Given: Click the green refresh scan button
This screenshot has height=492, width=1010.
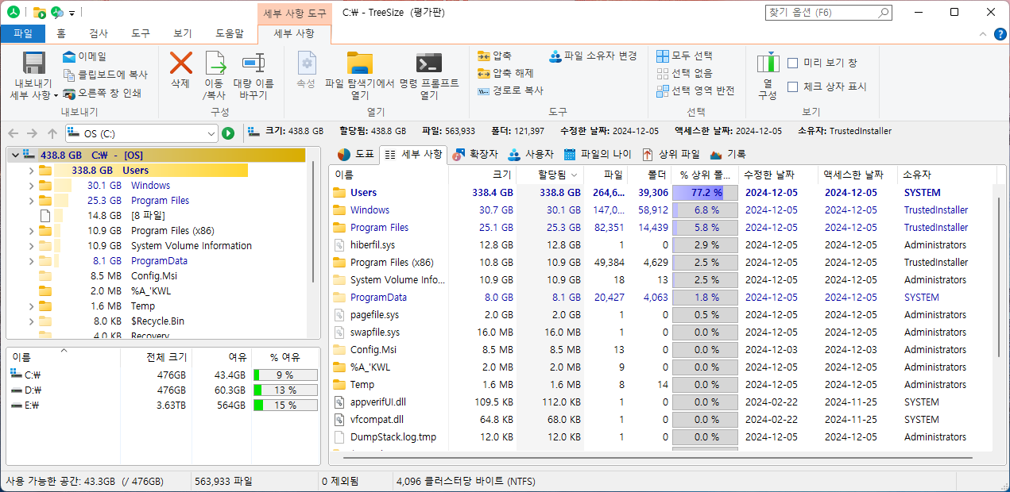Looking at the screenshot, I should (228, 133).
